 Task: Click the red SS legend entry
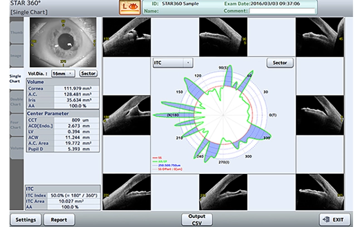click(x=157, y=158)
